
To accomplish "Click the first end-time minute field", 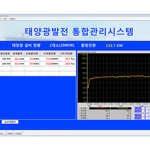I will [x=147, y=111].
